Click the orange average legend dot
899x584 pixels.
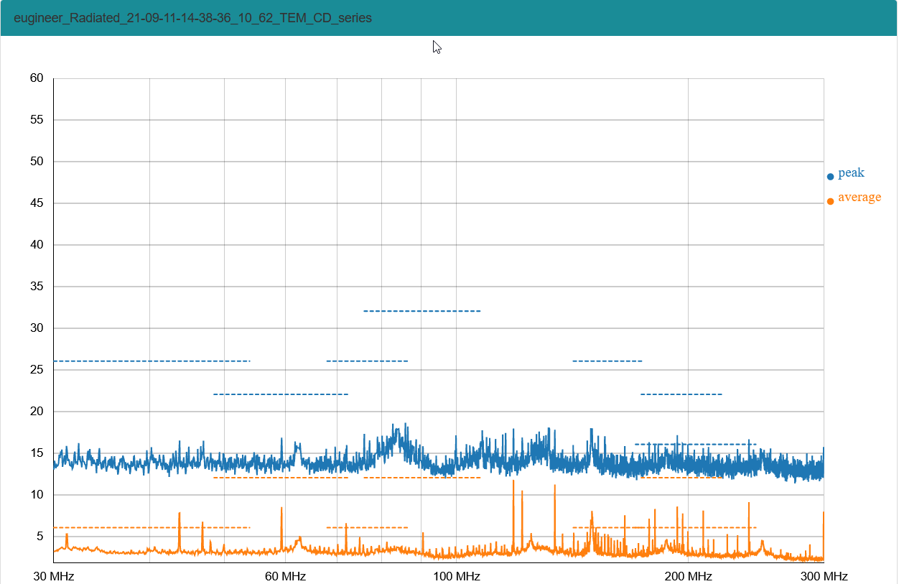point(830,201)
